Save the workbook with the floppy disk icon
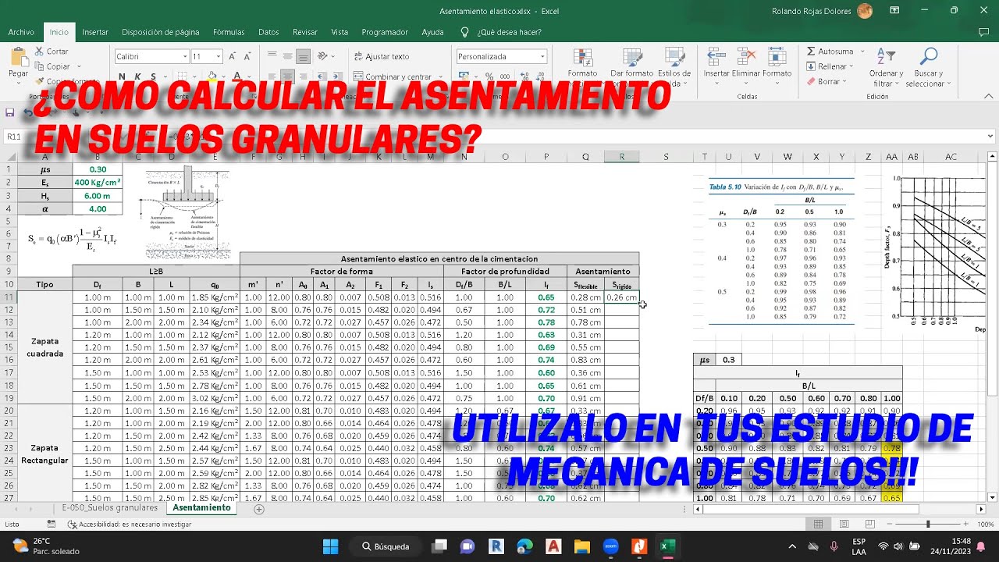Viewport: 999px width, 562px height. 10,112
